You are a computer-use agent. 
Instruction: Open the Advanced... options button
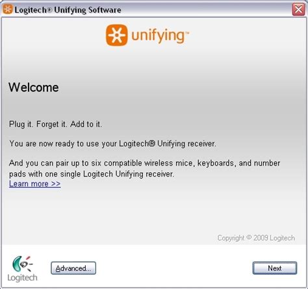[x=73, y=268]
